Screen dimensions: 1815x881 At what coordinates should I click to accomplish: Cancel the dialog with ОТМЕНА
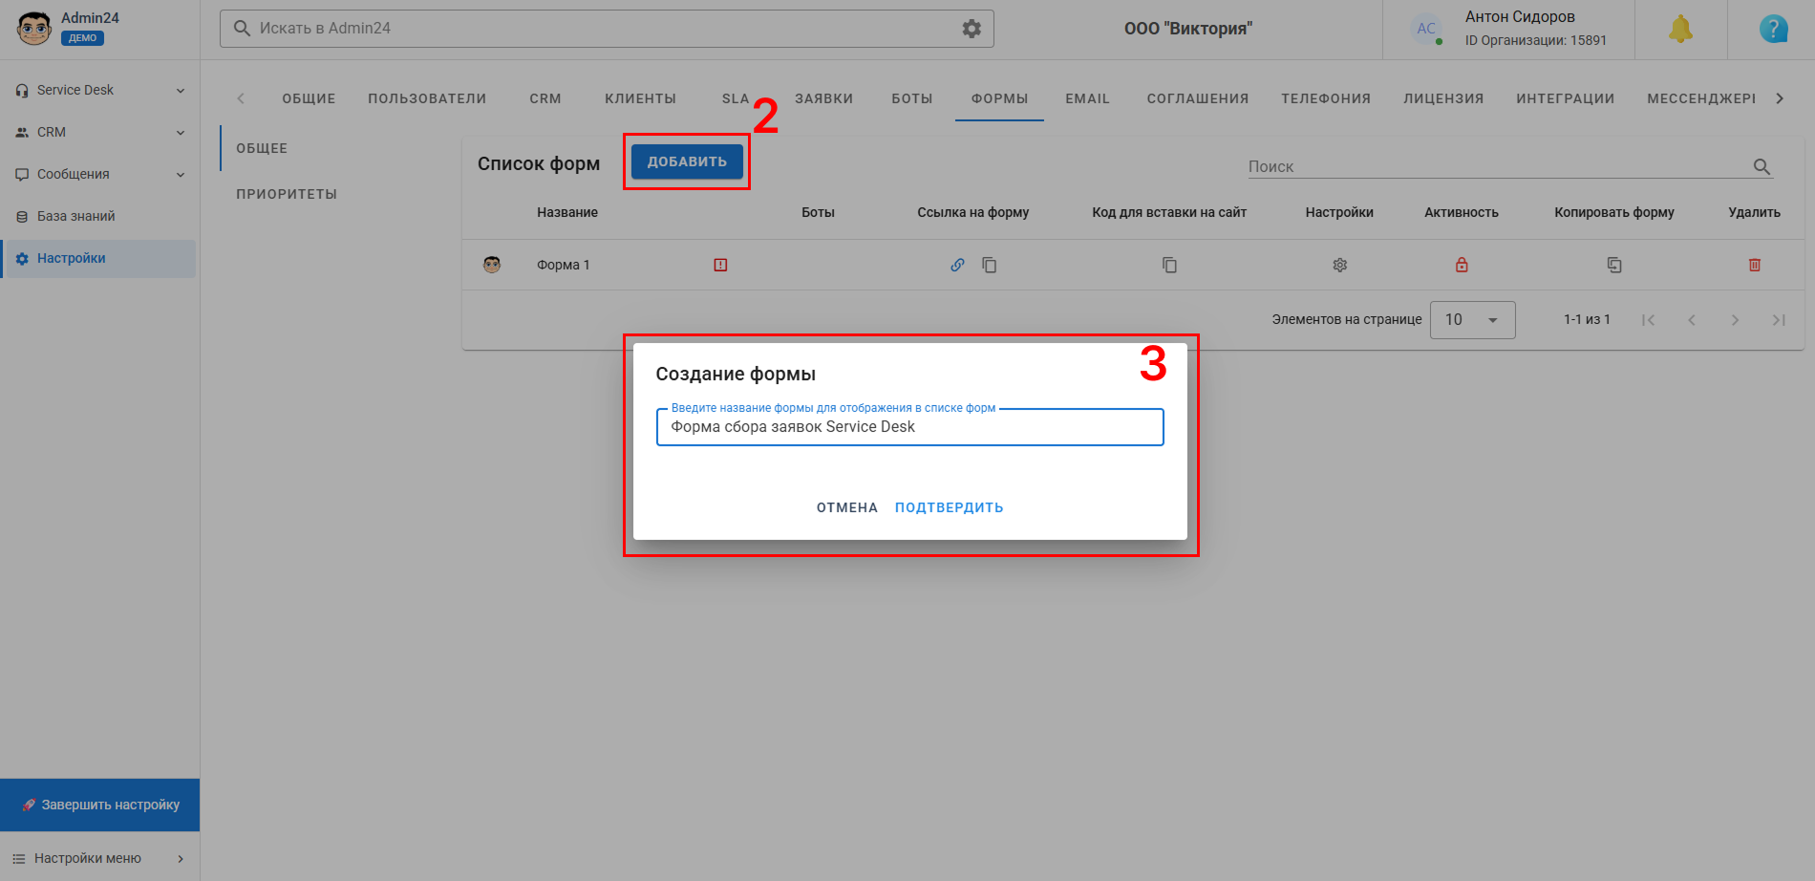847,507
